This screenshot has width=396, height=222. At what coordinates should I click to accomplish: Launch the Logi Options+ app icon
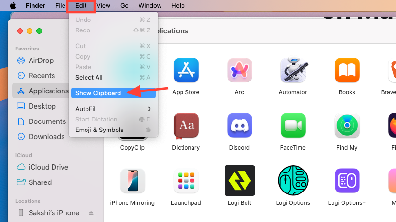pyautogui.click(x=347, y=181)
